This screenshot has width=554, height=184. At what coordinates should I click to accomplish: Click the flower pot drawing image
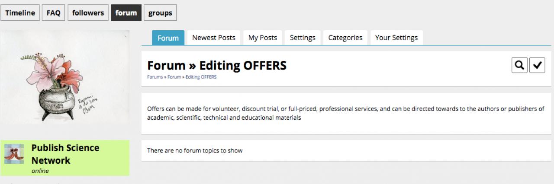pyautogui.click(x=64, y=78)
